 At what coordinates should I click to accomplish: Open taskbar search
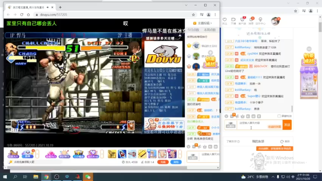pyautogui.click(x=15, y=177)
